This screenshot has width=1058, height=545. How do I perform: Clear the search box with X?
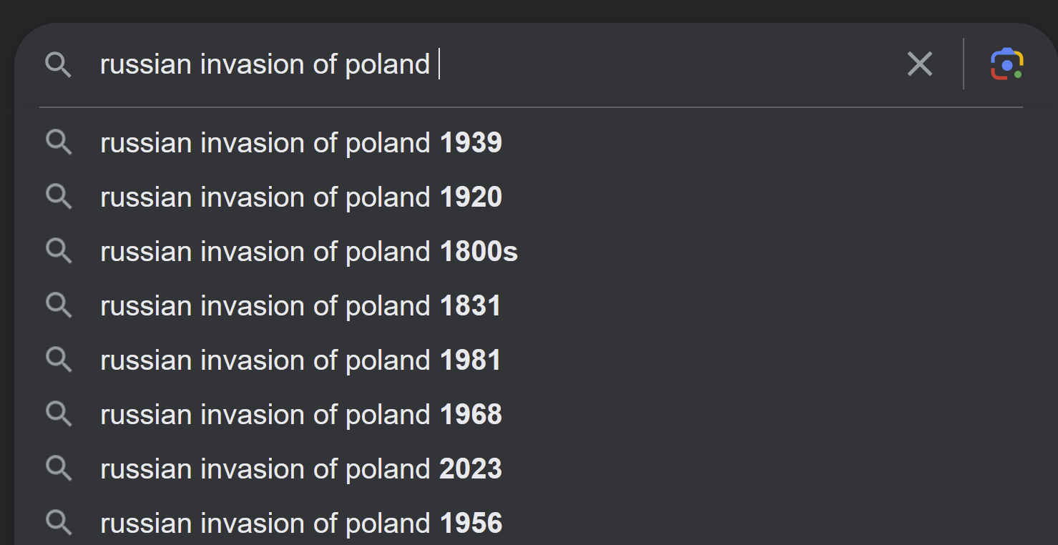[919, 64]
